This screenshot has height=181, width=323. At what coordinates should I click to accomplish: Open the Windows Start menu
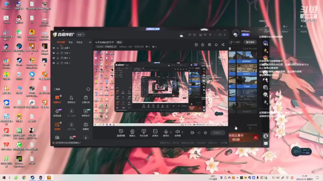point(4,177)
